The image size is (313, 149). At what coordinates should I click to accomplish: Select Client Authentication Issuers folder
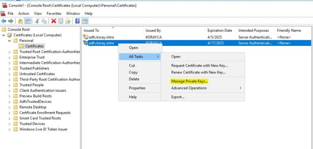[43, 91]
